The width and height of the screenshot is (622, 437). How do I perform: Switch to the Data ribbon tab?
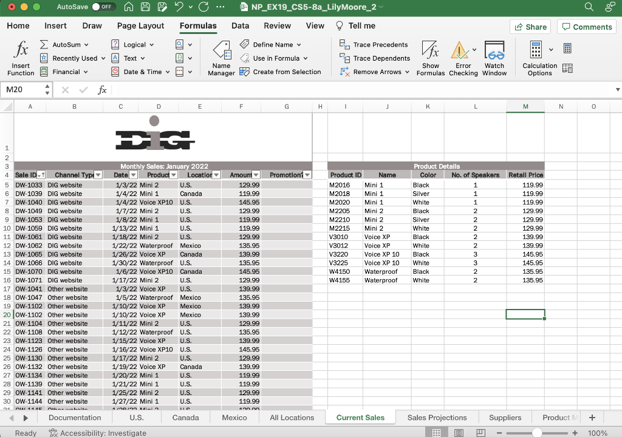coord(240,25)
